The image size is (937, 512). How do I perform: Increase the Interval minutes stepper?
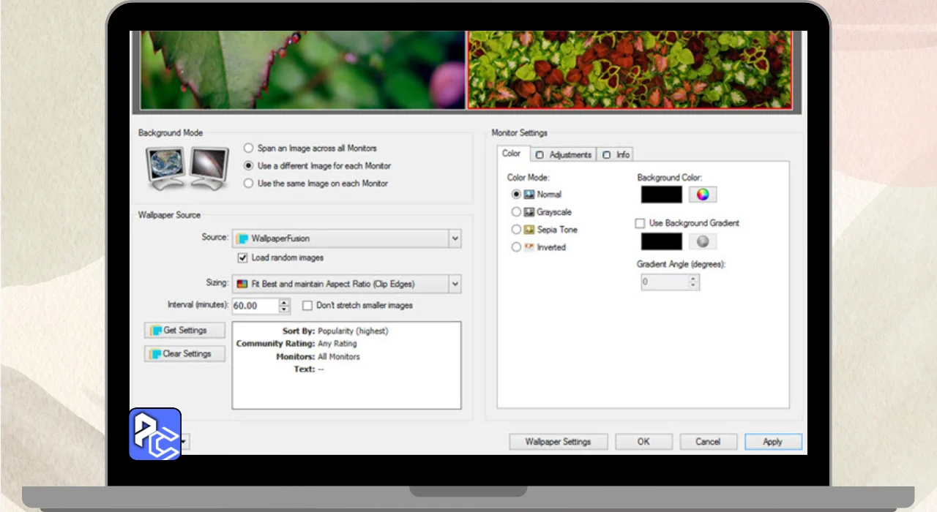pos(285,302)
